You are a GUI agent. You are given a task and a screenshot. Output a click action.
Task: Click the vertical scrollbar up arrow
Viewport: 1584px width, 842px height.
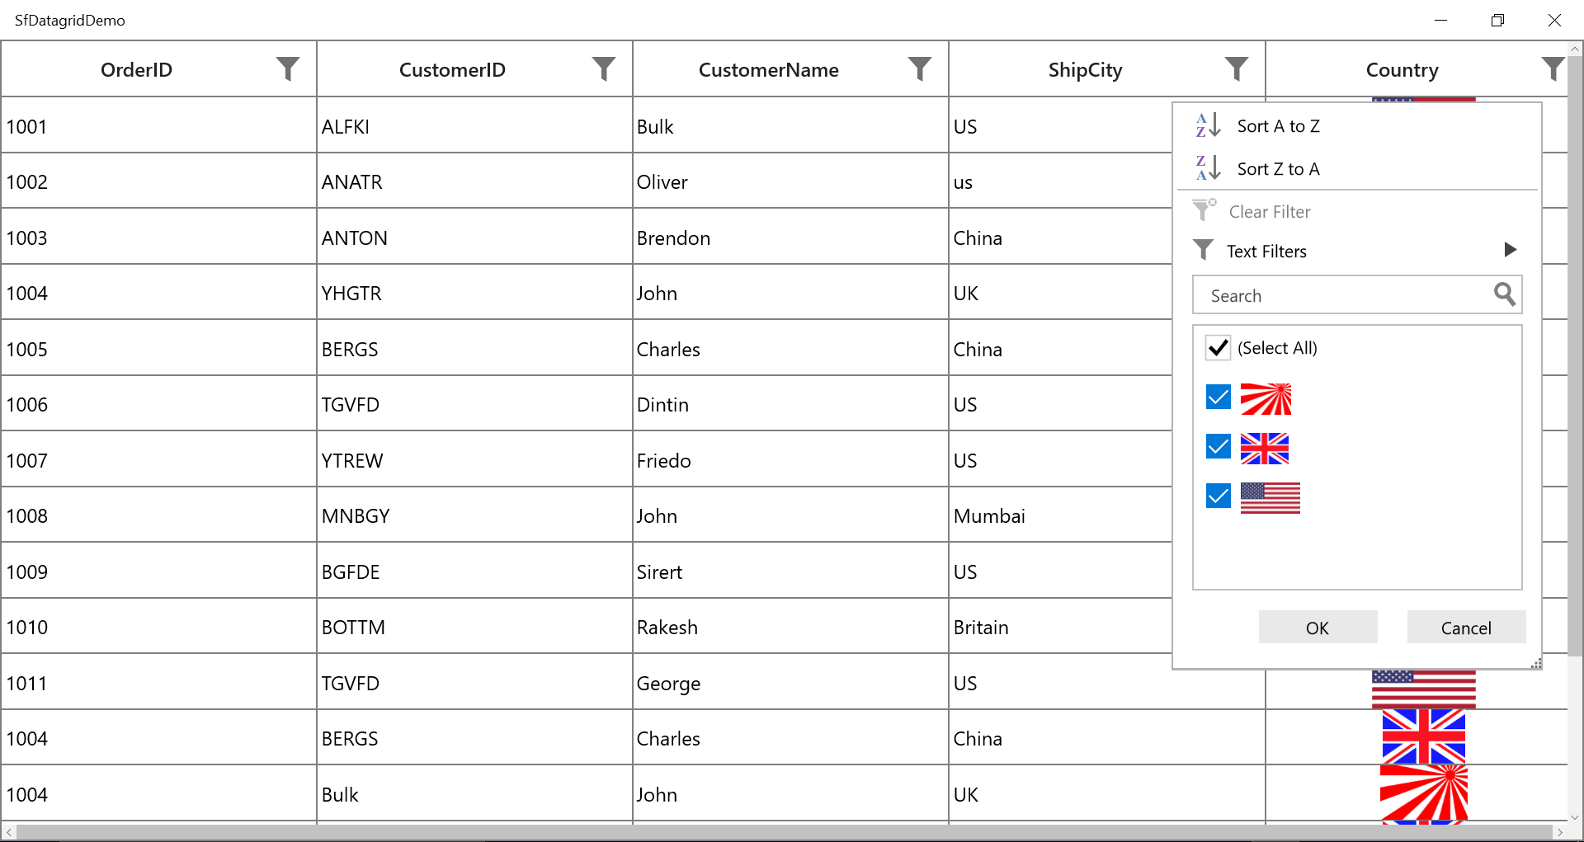tap(1575, 49)
